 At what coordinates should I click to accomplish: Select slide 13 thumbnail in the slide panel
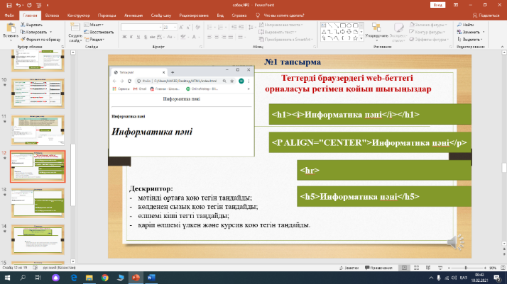[38, 203]
